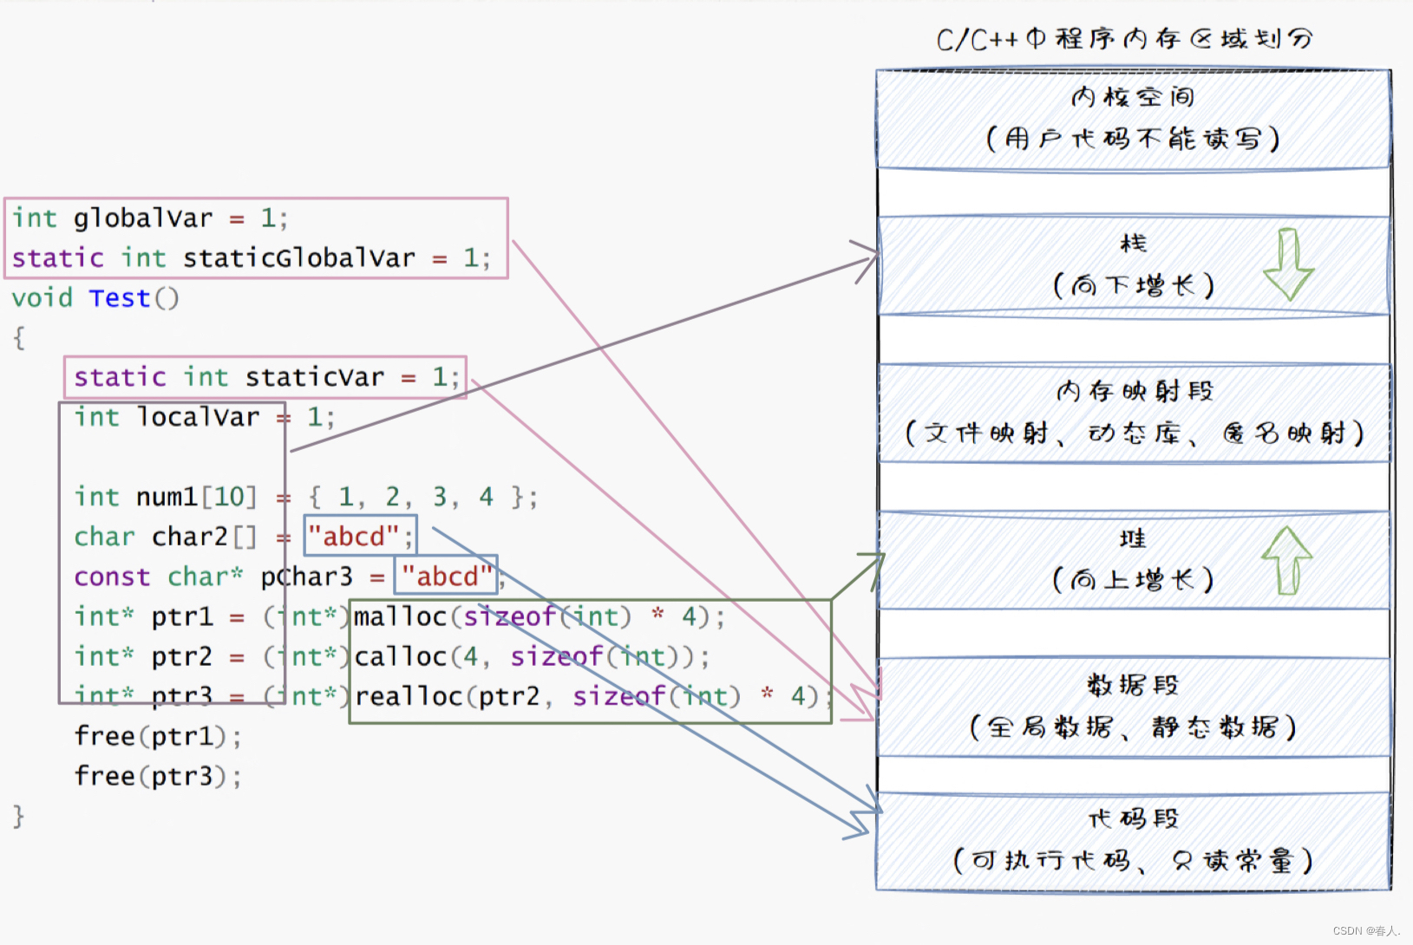Click the line "static int staticVar = 1;"

[x=267, y=377]
